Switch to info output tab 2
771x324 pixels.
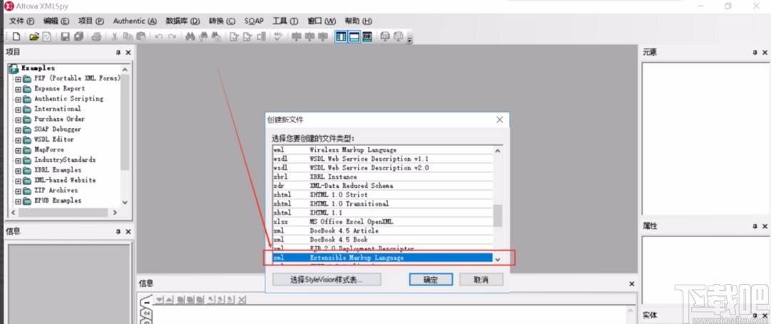pos(145,313)
